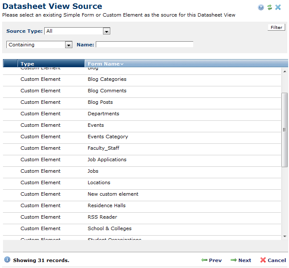Image resolution: width=289 pixels, height=268 pixels.
Task: Click the green refresh arrows icon
Action: (x=269, y=7)
